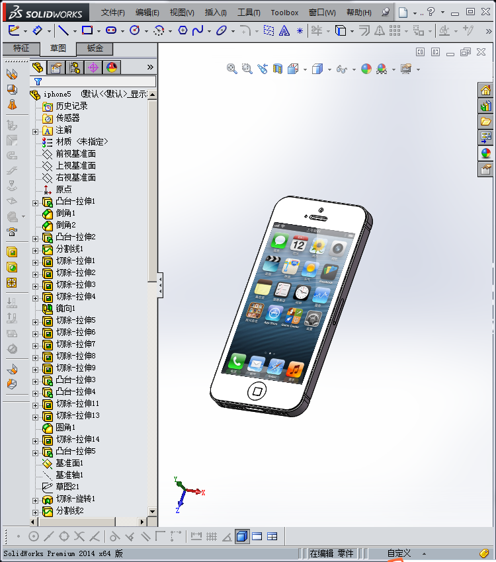Screen dimensions: 496x562
Task: Click the Smart Dimension tool
Action: pos(37,30)
